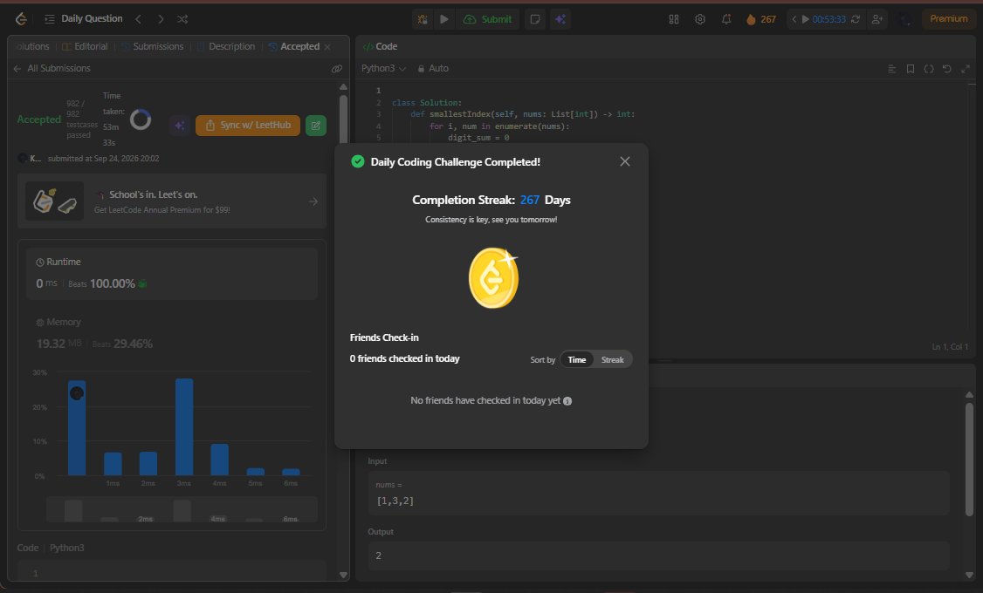
Task: Click the Sync w/ LeetHub button
Action: coord(248,126)
